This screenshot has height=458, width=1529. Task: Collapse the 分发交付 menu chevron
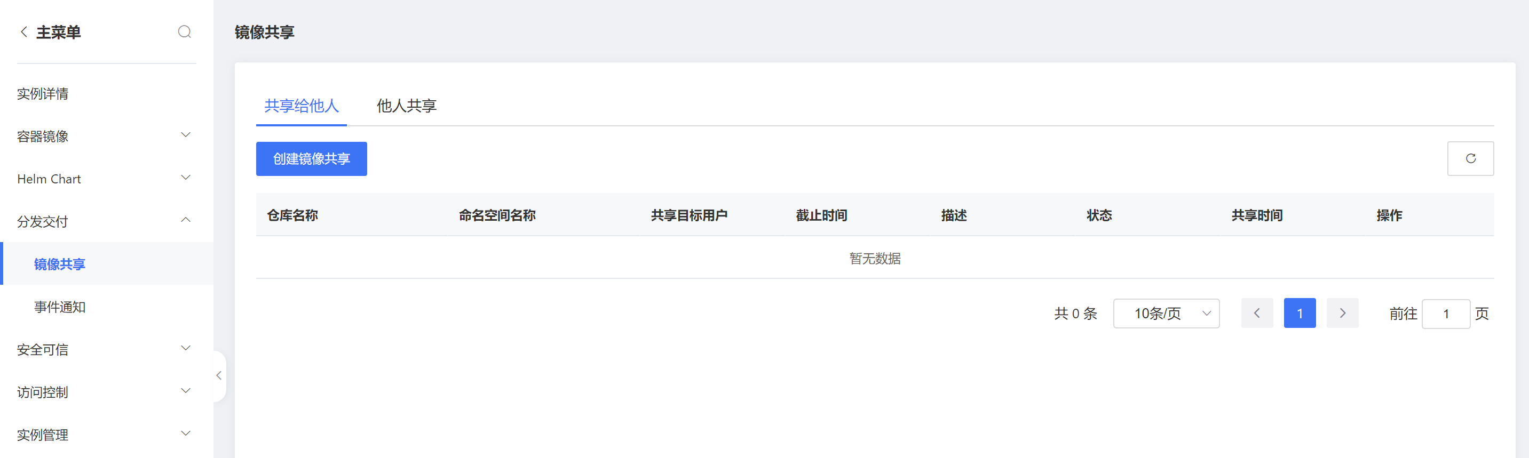pos(186,220)
